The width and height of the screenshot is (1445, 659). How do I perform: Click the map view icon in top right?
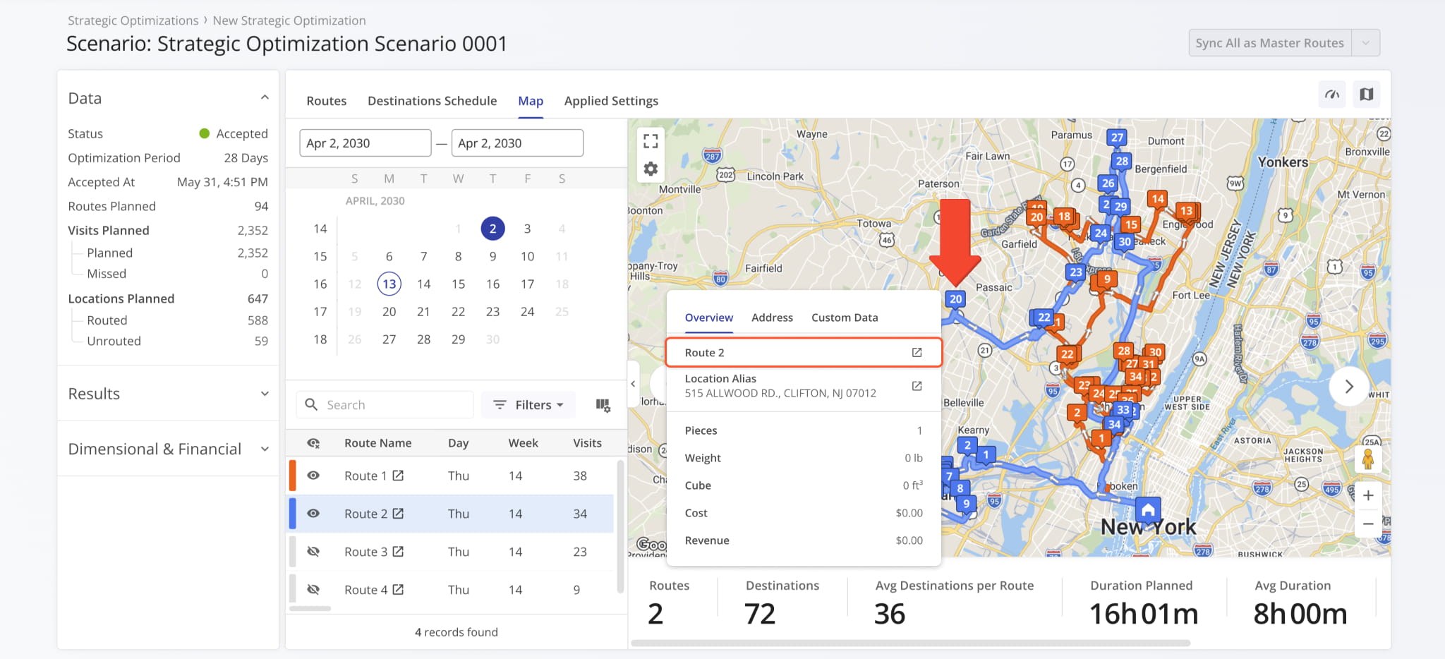[1367, 95]
